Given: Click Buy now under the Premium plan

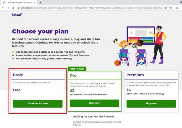Looking at the screenshot, I should click(x=151, y=104).
